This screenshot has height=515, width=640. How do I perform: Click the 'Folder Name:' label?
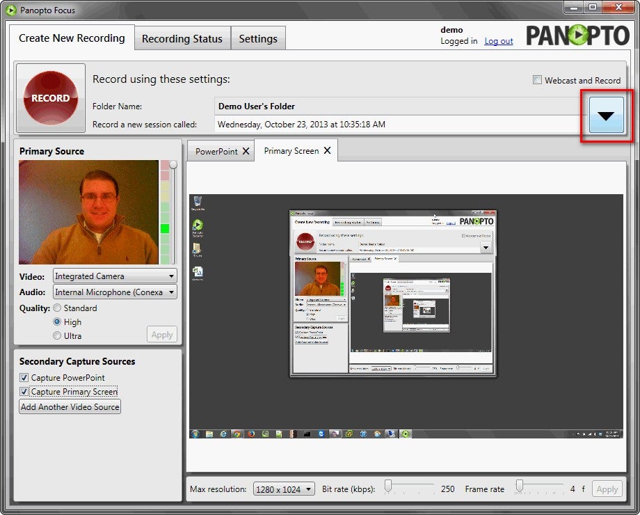(x=117, y=106)
